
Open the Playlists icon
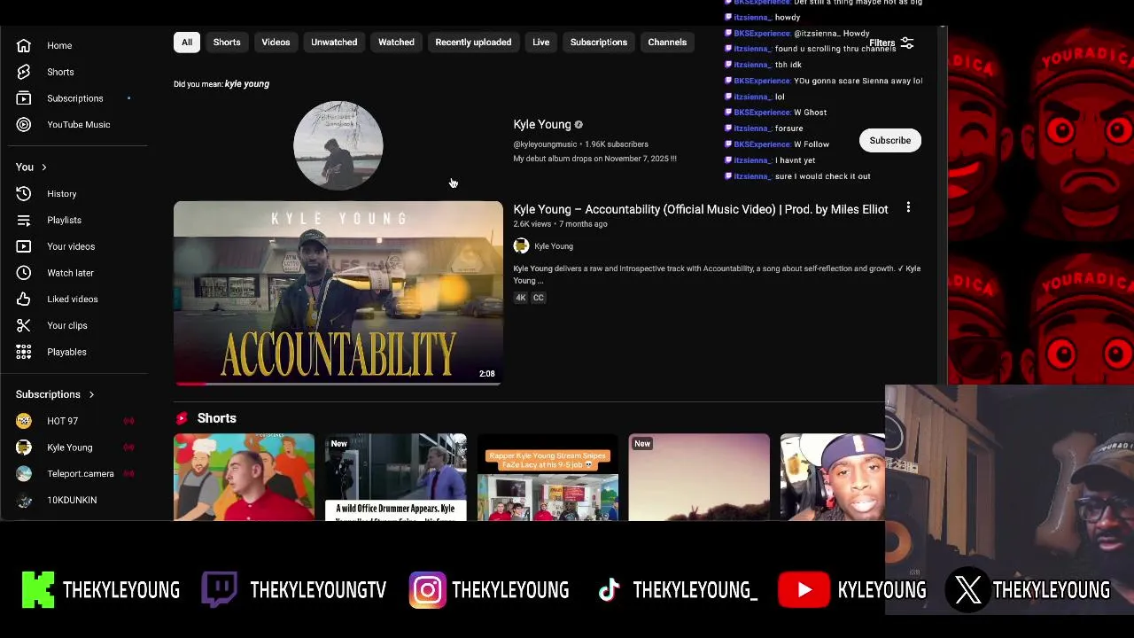click(x=24, y=220)
